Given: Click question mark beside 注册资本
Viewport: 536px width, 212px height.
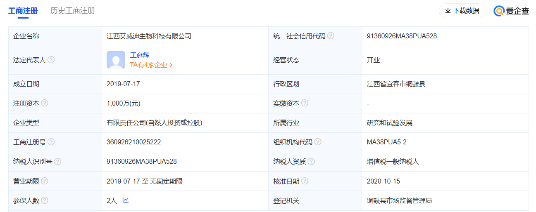Looking at the screenshot, I should click(x=45, y=103).
